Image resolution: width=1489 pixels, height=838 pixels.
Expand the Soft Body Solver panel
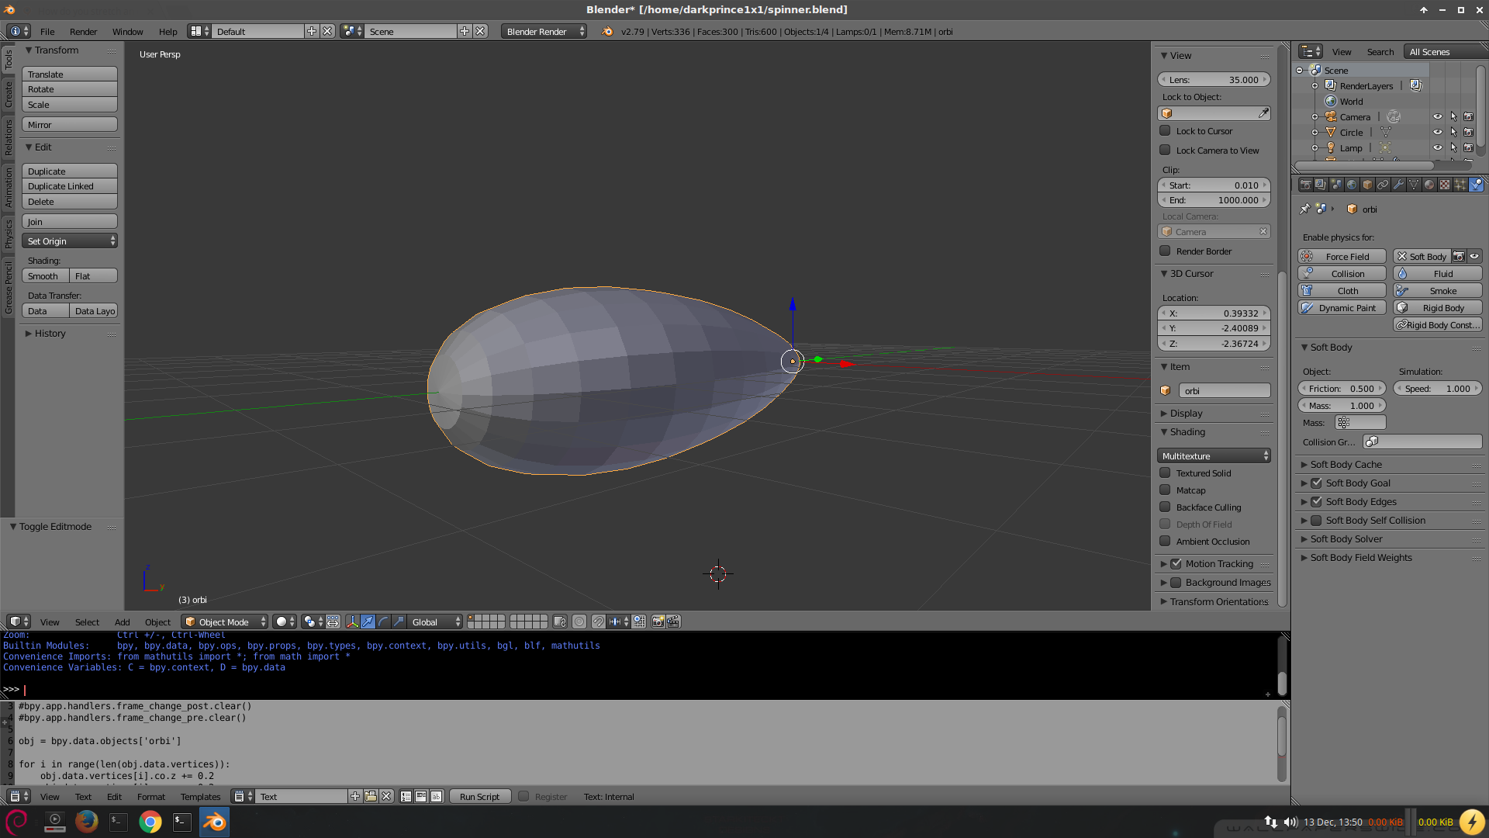point(1346,538)
